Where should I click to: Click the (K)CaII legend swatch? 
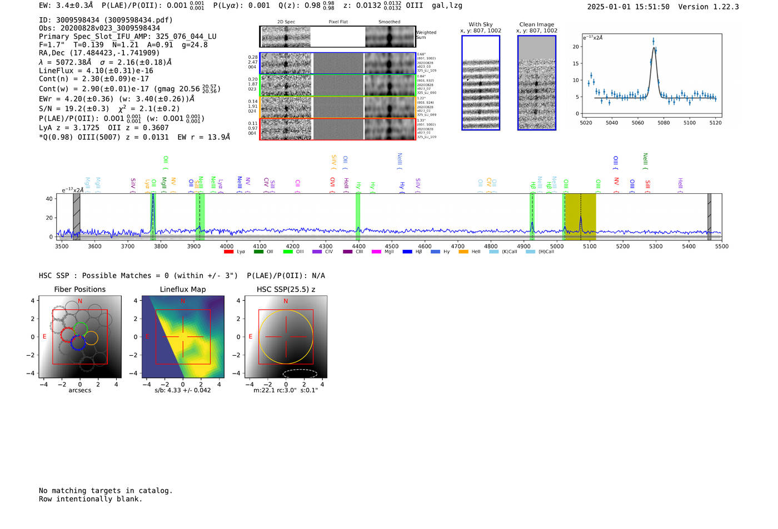[494, 251]
